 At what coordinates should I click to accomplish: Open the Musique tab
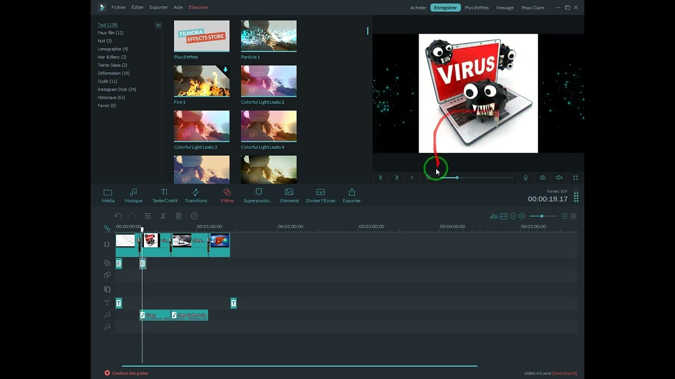(x=133, y=195)
